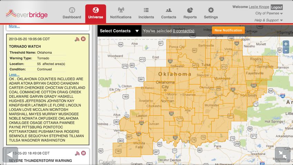Click the Logout button
This screenshot has height=165, width=293.
click(x=276, y=7)
